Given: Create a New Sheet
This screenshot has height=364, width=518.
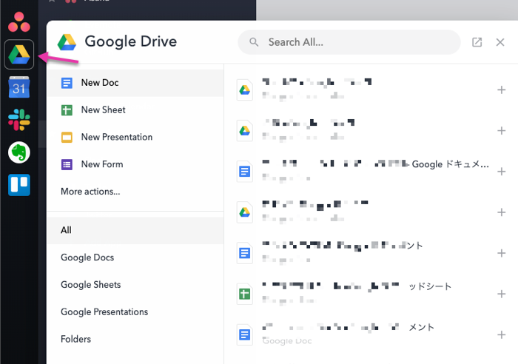Looking at the screenshot, I should coord(135,110).
